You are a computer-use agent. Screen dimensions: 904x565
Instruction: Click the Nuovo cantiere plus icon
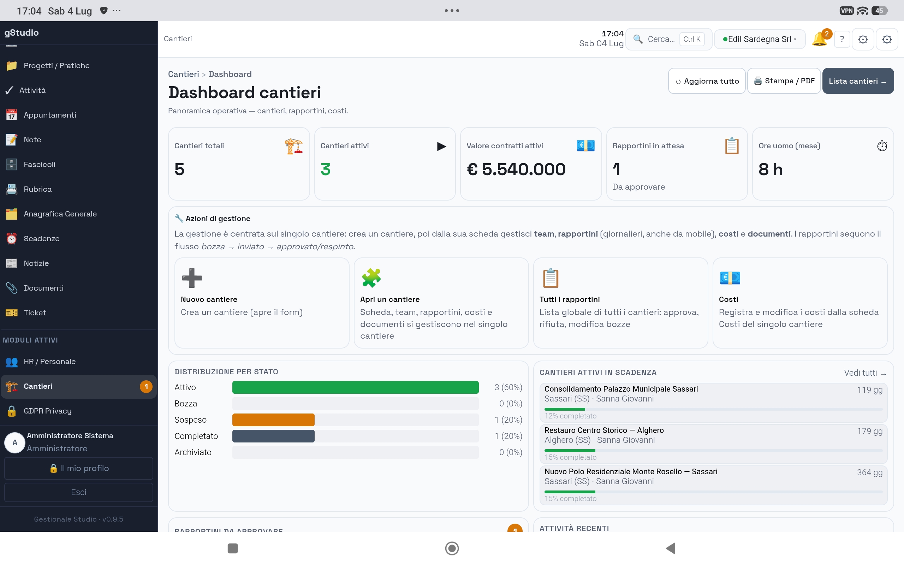tap(192, 278)
